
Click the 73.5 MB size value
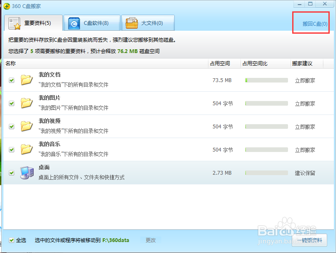[222, 80]
